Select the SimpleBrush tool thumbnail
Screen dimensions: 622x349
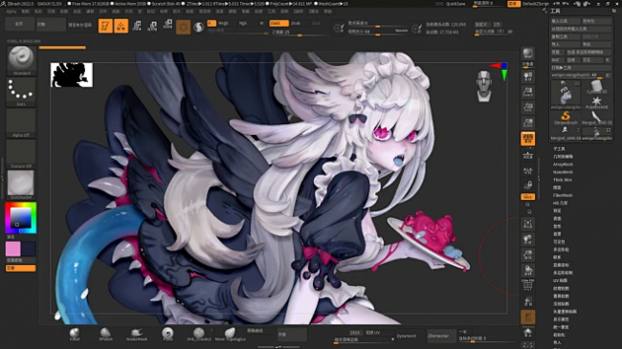(x=566, y=119)
